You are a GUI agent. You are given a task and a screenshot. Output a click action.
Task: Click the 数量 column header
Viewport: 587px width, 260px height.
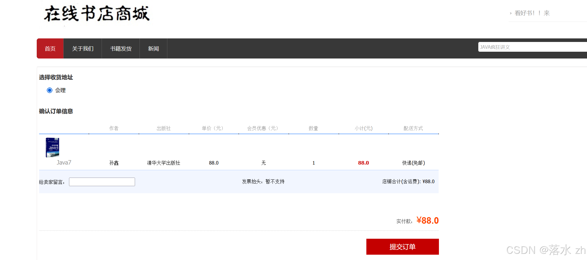[x=313, y=128]
